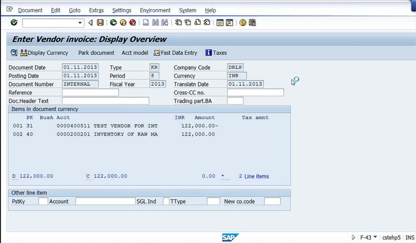Click the Document Date field 01.11.2013
Image resolution: width=416 pixels, height=243 pixels.
pyautogui.click(x=80, y=67)
